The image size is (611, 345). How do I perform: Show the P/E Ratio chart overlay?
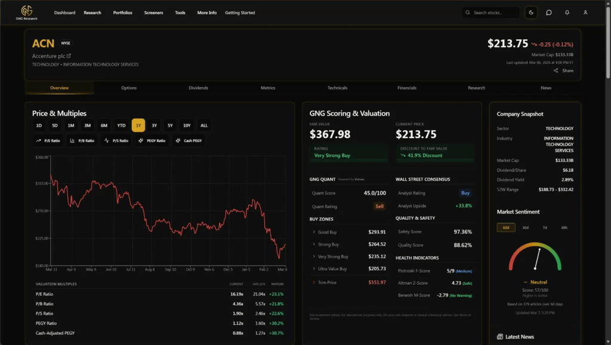click(x=48, y=141)
